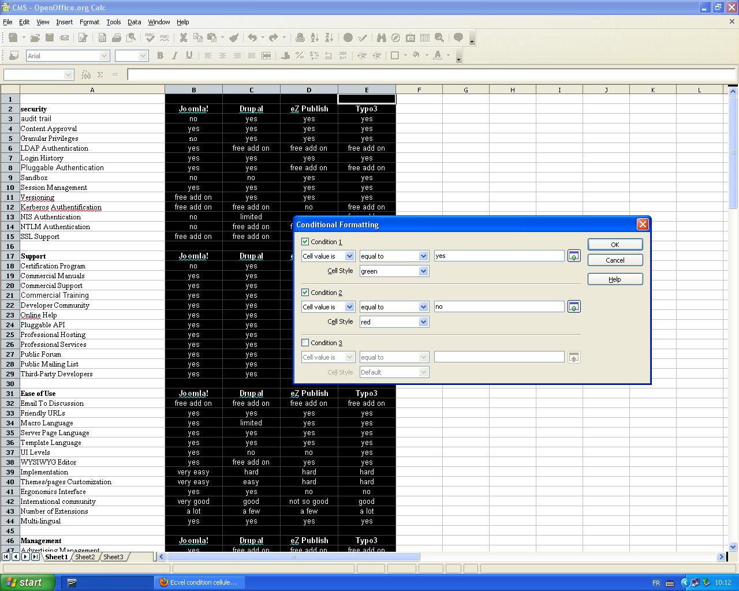739x591 pixels.
Task: Click the Print icon in toolbar
Action: [x=117, y=38]
